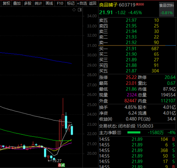Open F10 company information
Screen dimensions: 177x168
point(60,4)
